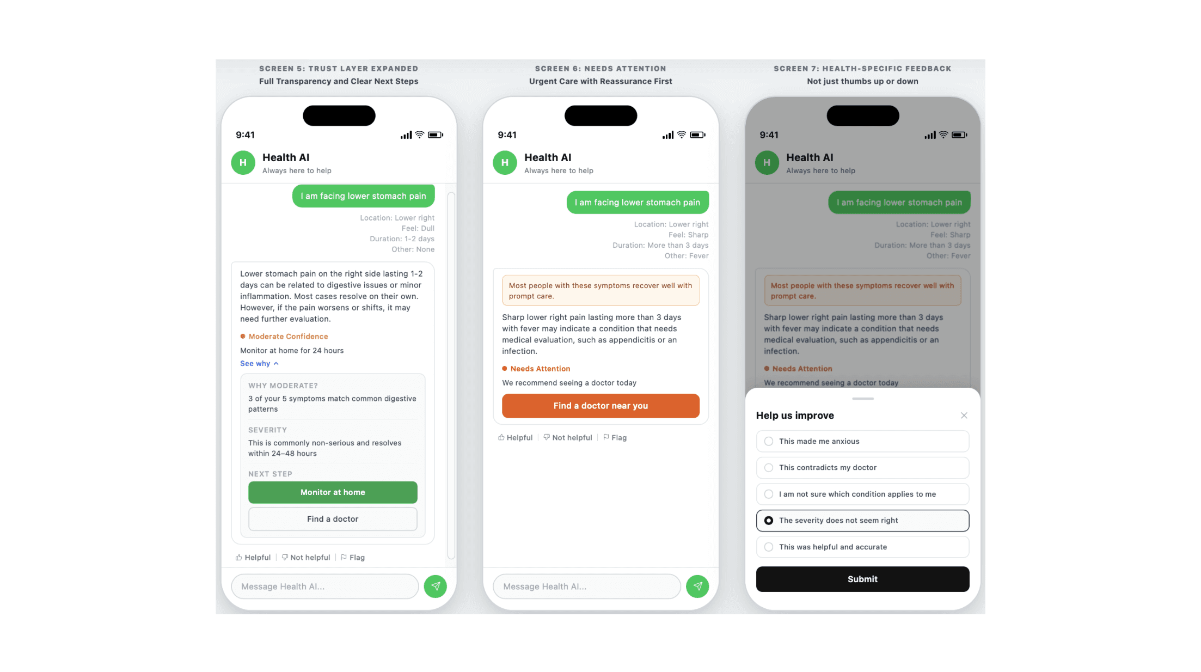Select 'The severity does not seem right'
The image size is (1201, 672).
pos(862,521)
